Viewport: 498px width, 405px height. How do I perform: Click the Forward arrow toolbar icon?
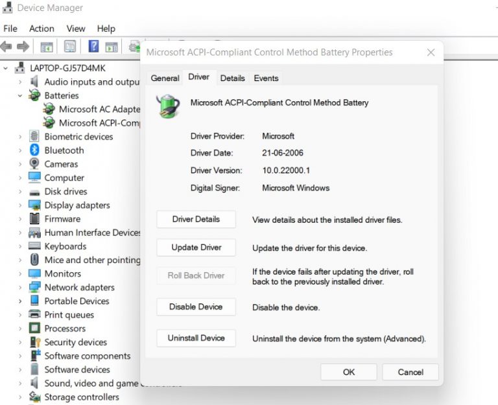(x=23, y=47)
